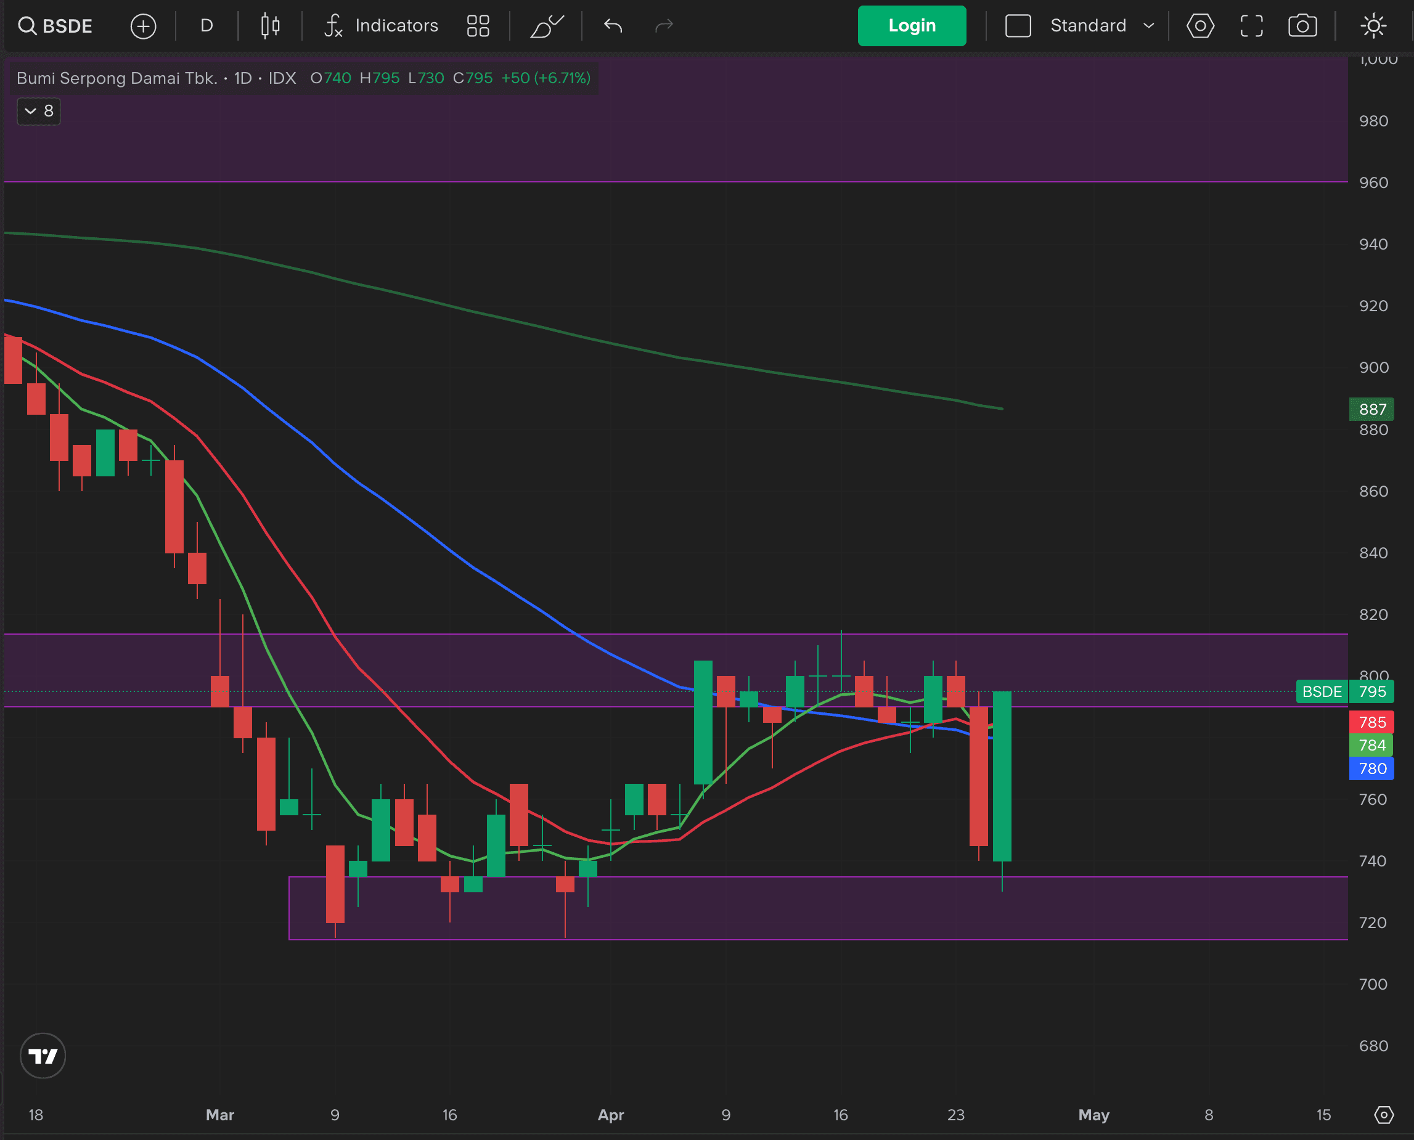
Task: Click the 960 level on the price axis
Action: [x=1373, y=182]
